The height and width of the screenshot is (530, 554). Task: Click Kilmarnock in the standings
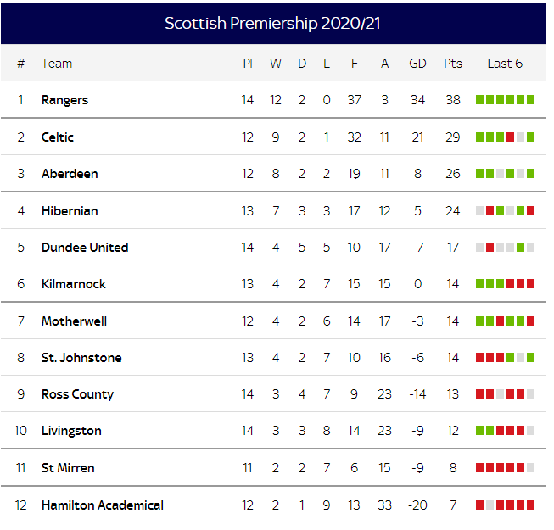(74, 284)
